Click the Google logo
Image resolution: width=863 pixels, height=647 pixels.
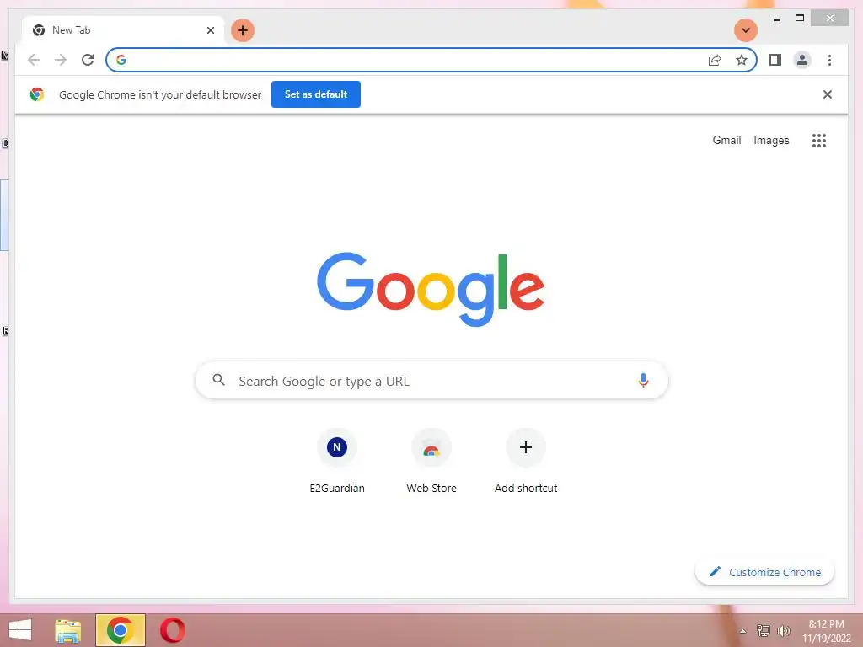point(431,289)
